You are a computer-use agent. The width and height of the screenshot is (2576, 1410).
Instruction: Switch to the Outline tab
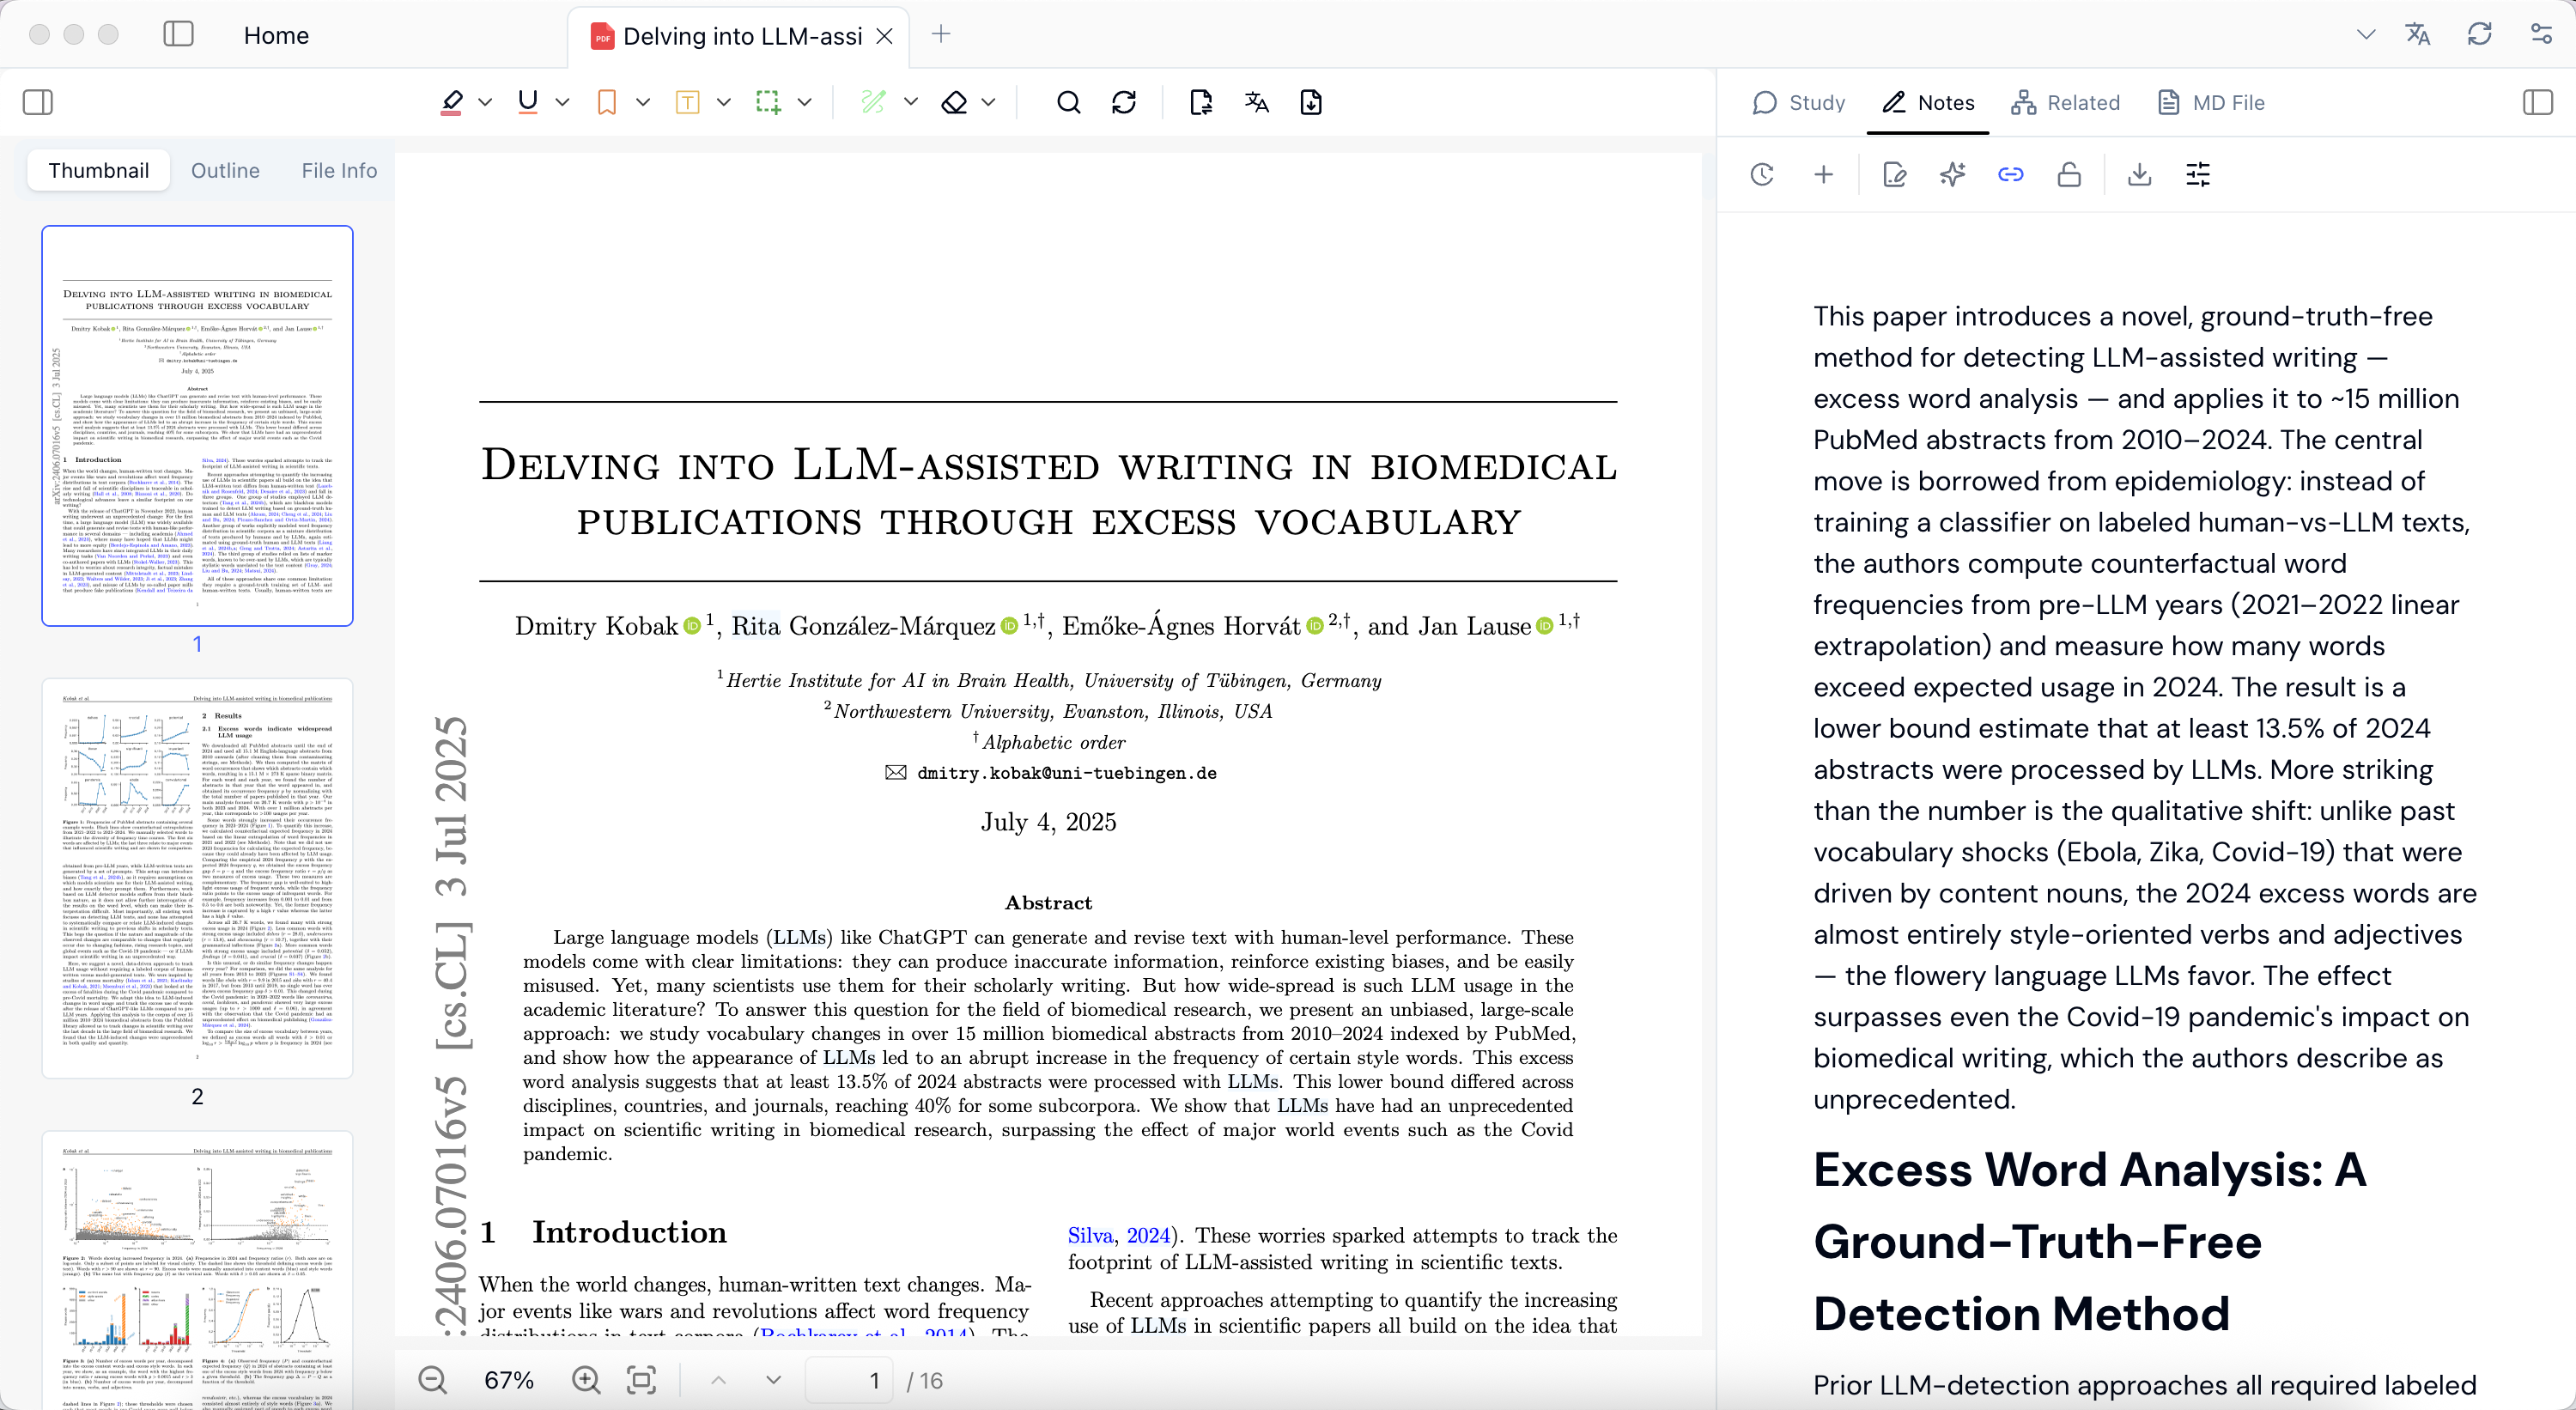[x=225, y=171]
